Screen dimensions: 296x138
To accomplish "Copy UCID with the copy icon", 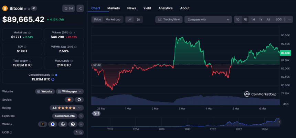I will [80, 133].
